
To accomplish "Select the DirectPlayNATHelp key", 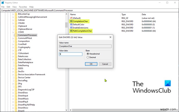I will 26,105.
